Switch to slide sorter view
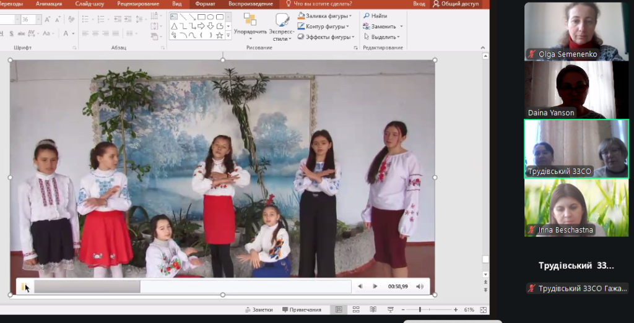Viewport: 634px width, 323px height. tap(356, 309)
